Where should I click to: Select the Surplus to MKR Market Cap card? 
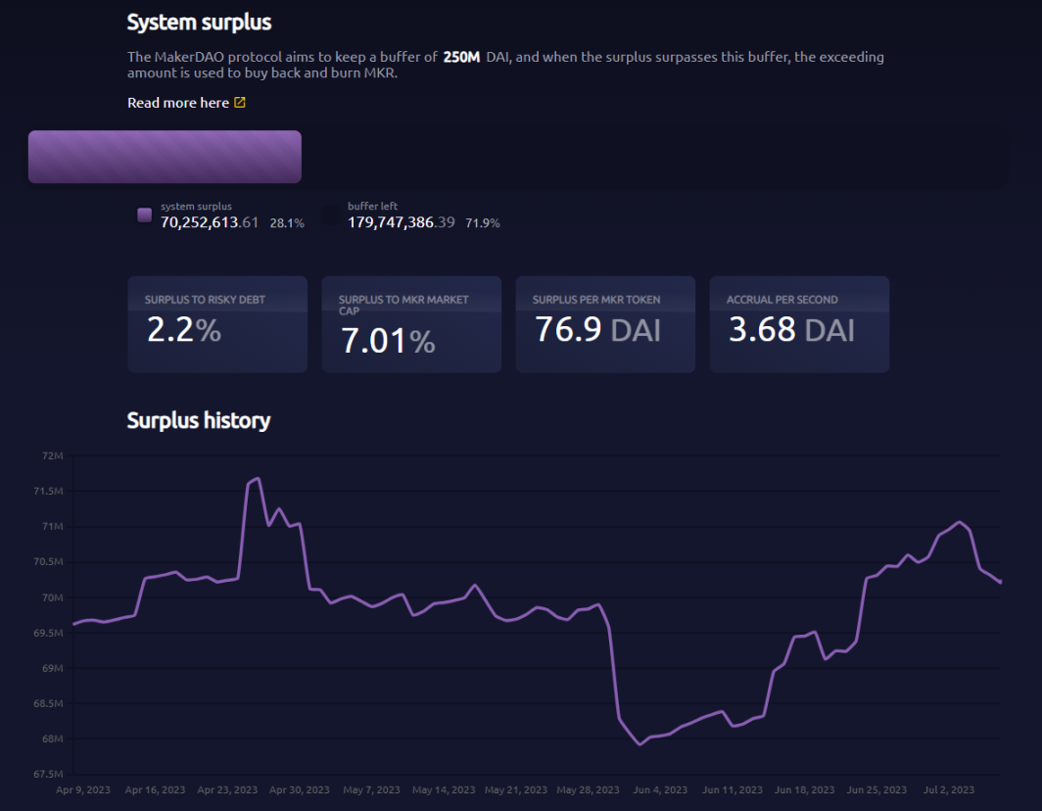coord(411,324)
